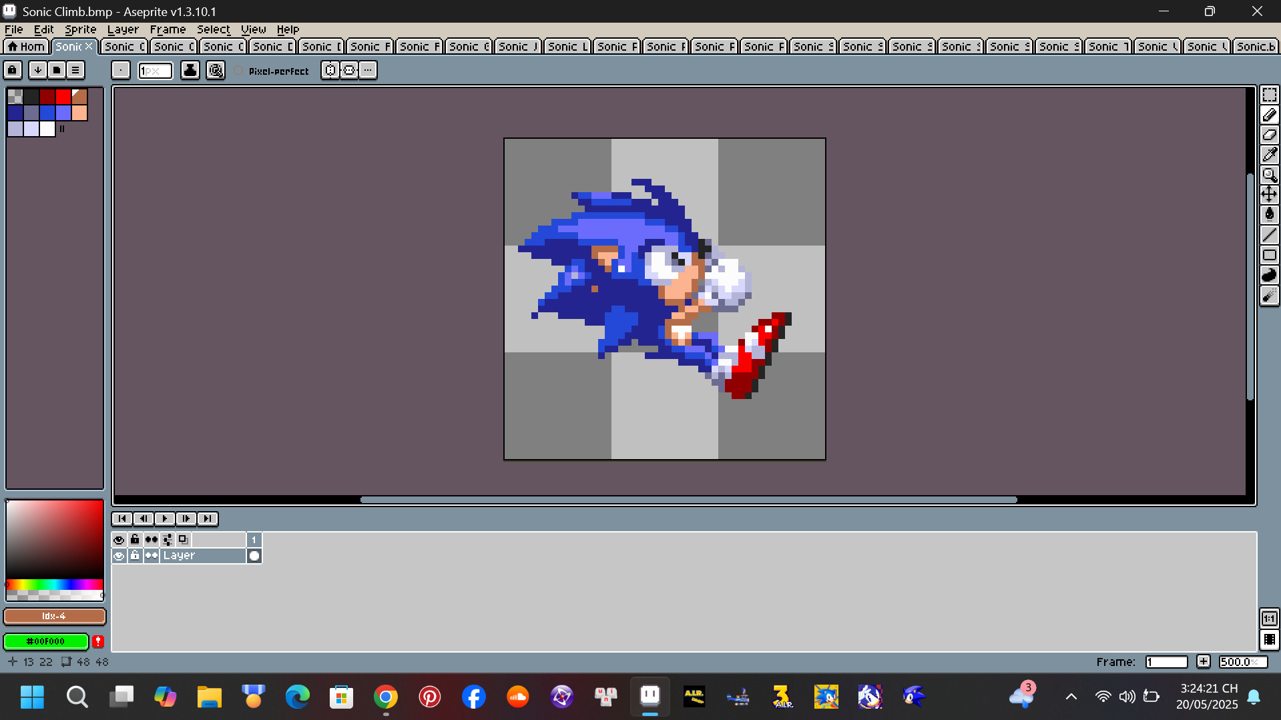This screenshot has width=1281, height=720.
Task: Open the Idx-4 foreground color selector
Action: [54, 616]
